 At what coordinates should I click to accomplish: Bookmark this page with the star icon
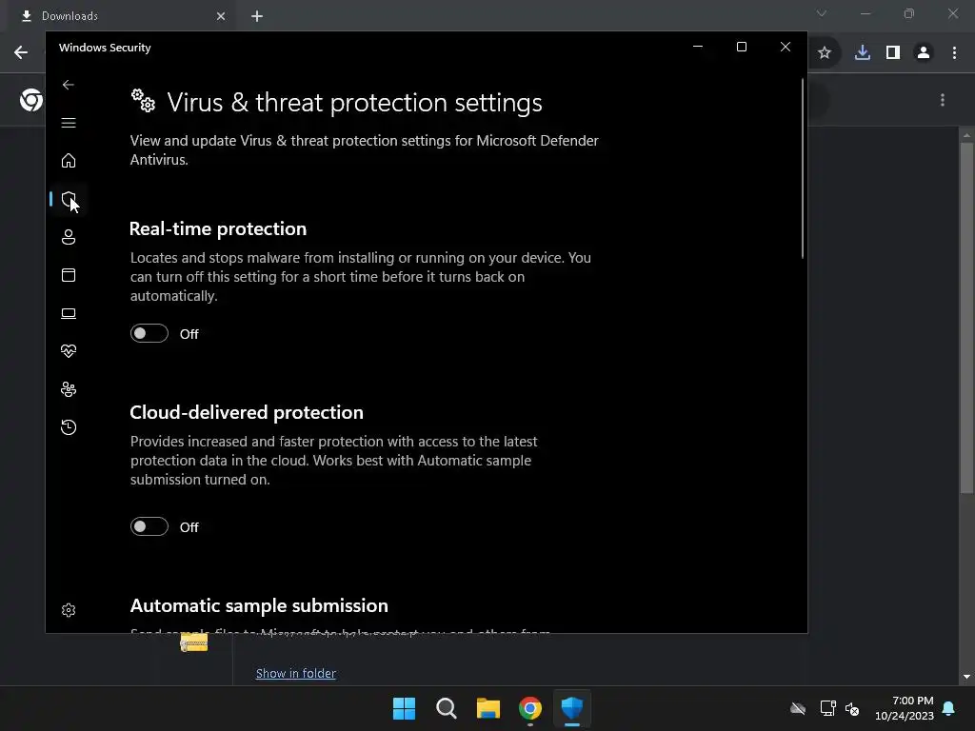pos(825,53)
